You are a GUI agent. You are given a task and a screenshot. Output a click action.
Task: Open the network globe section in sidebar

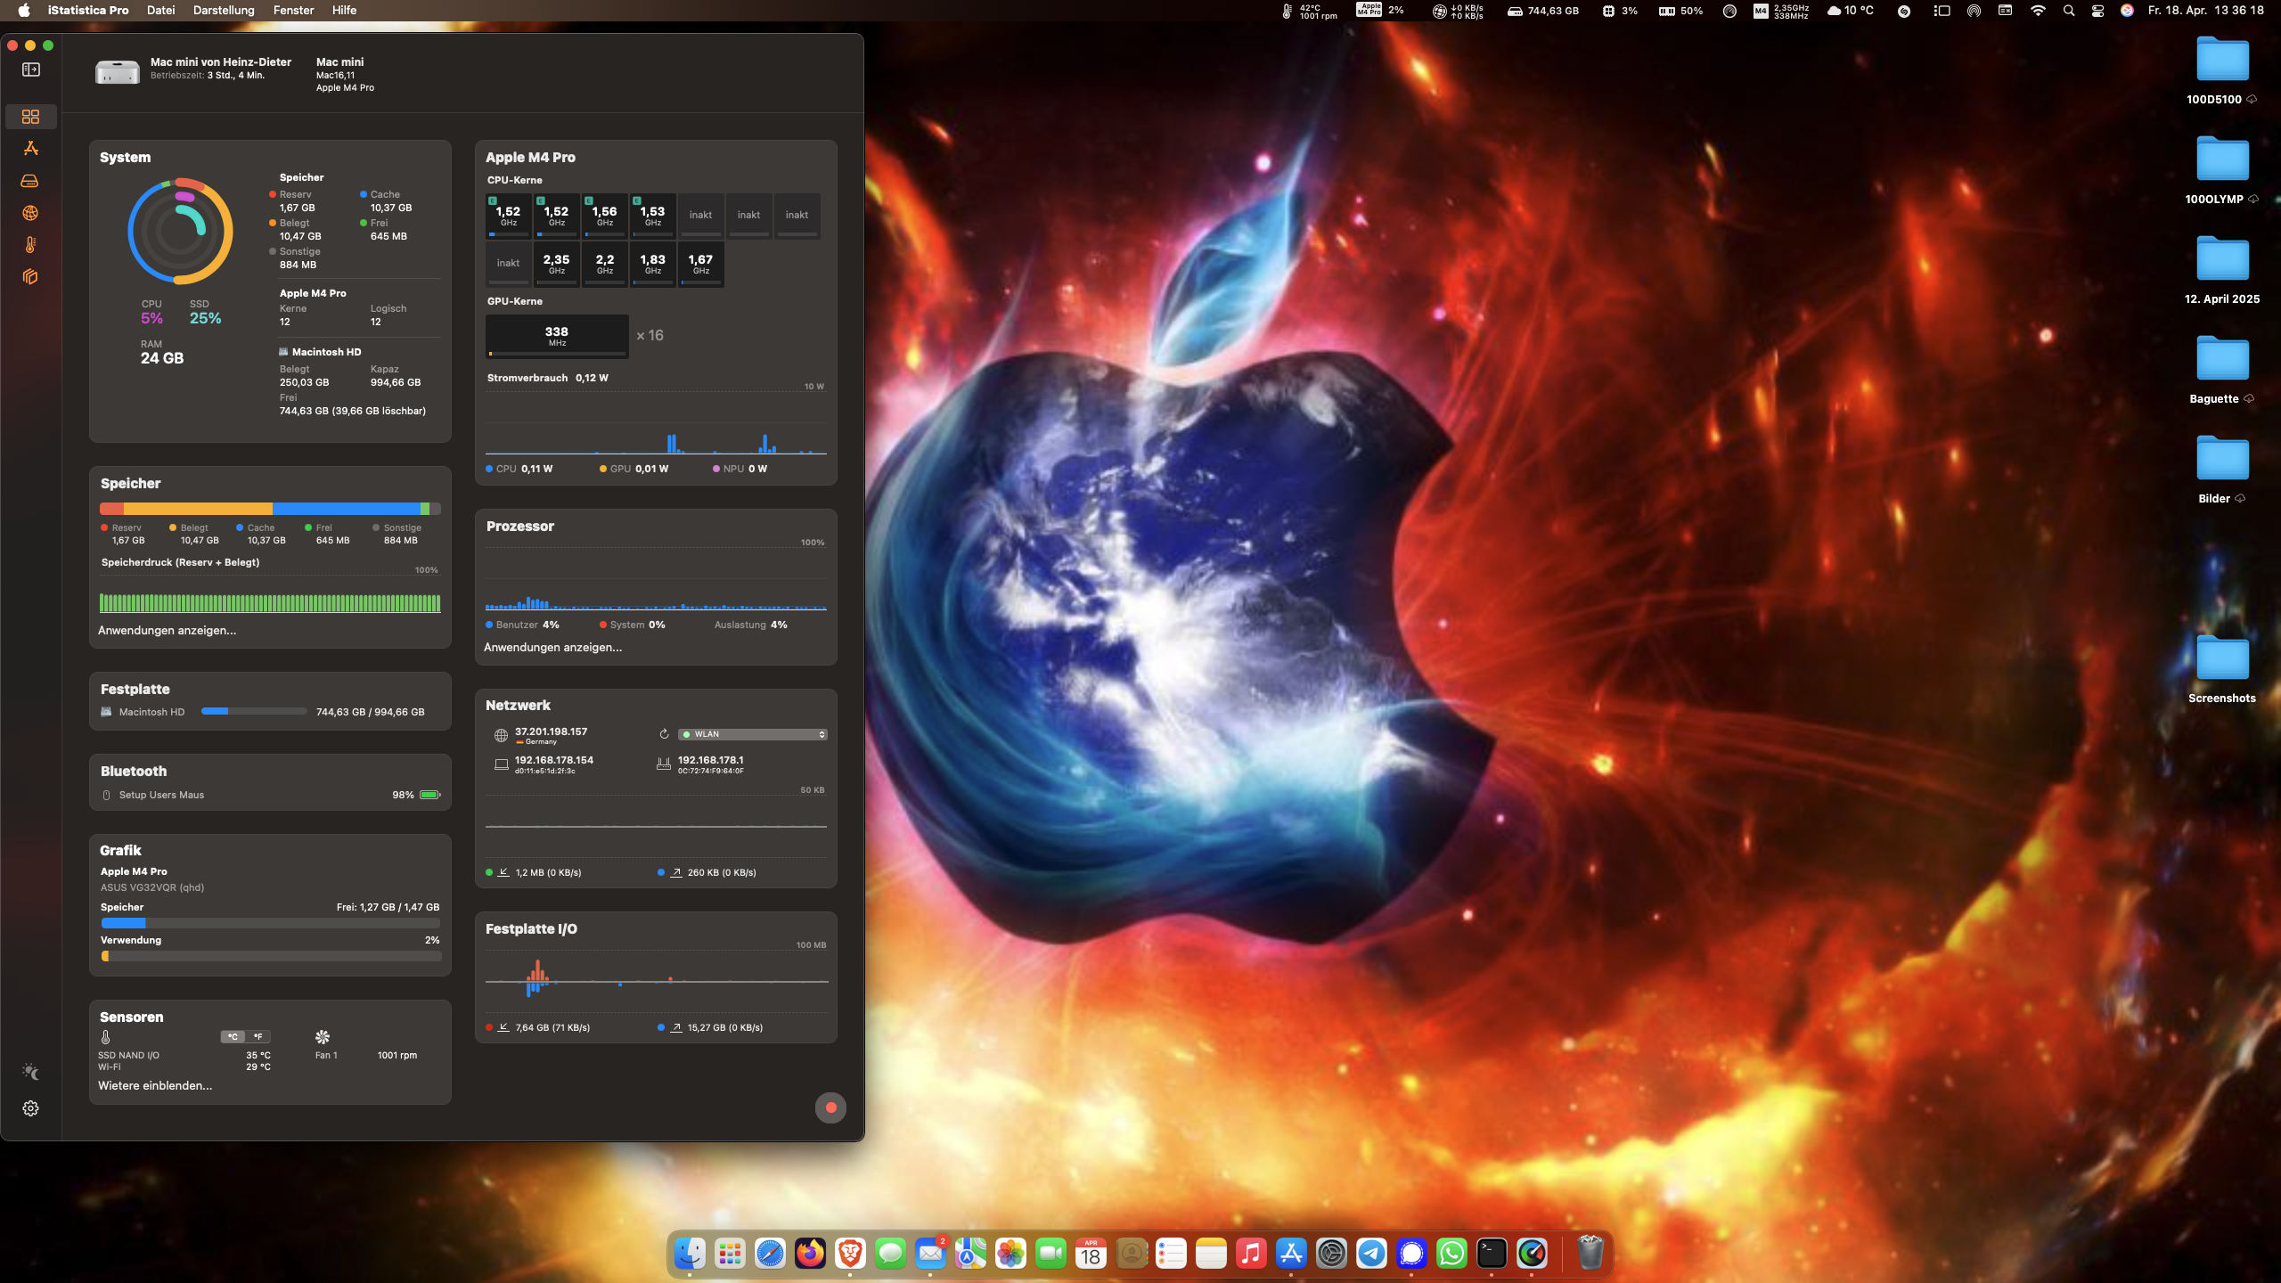[30, 213]
